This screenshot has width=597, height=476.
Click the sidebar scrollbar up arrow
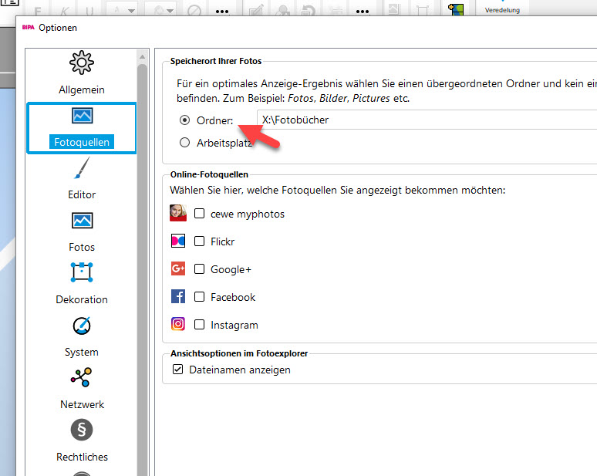[x=143, y=57]
